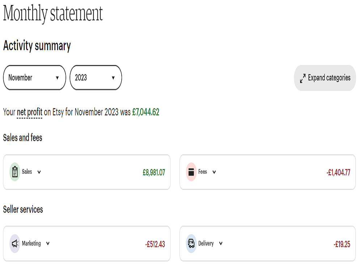Click the Marketing megaphone icon
The height and width of the screenshot is (272, 362).
pyautogui.click(x=15, y=244)
